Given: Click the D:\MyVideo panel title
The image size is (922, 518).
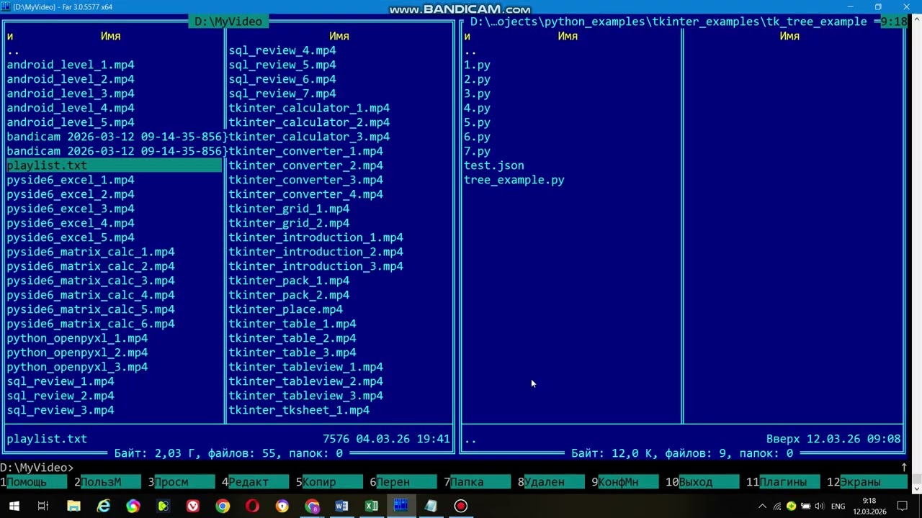Looking at the screenshot, I should tap(228, 22).
